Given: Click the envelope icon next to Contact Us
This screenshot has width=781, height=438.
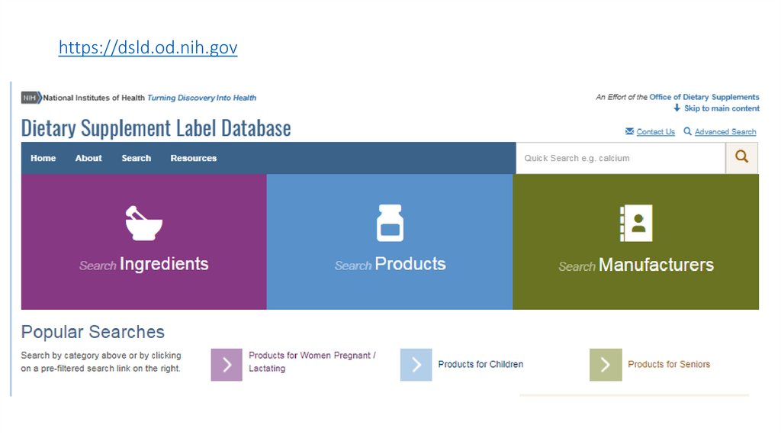Looking at the screenshot, I should click(629, 131).
